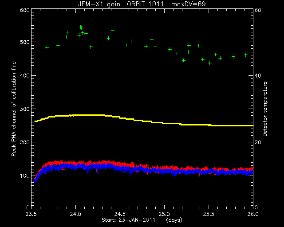Select the 20 tick label on right axis

pyautogui.click(x=258, y=142)
